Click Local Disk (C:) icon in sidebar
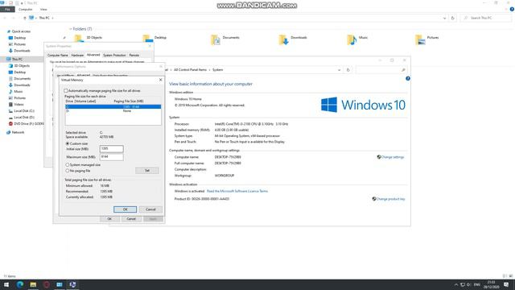 point(10,111)
